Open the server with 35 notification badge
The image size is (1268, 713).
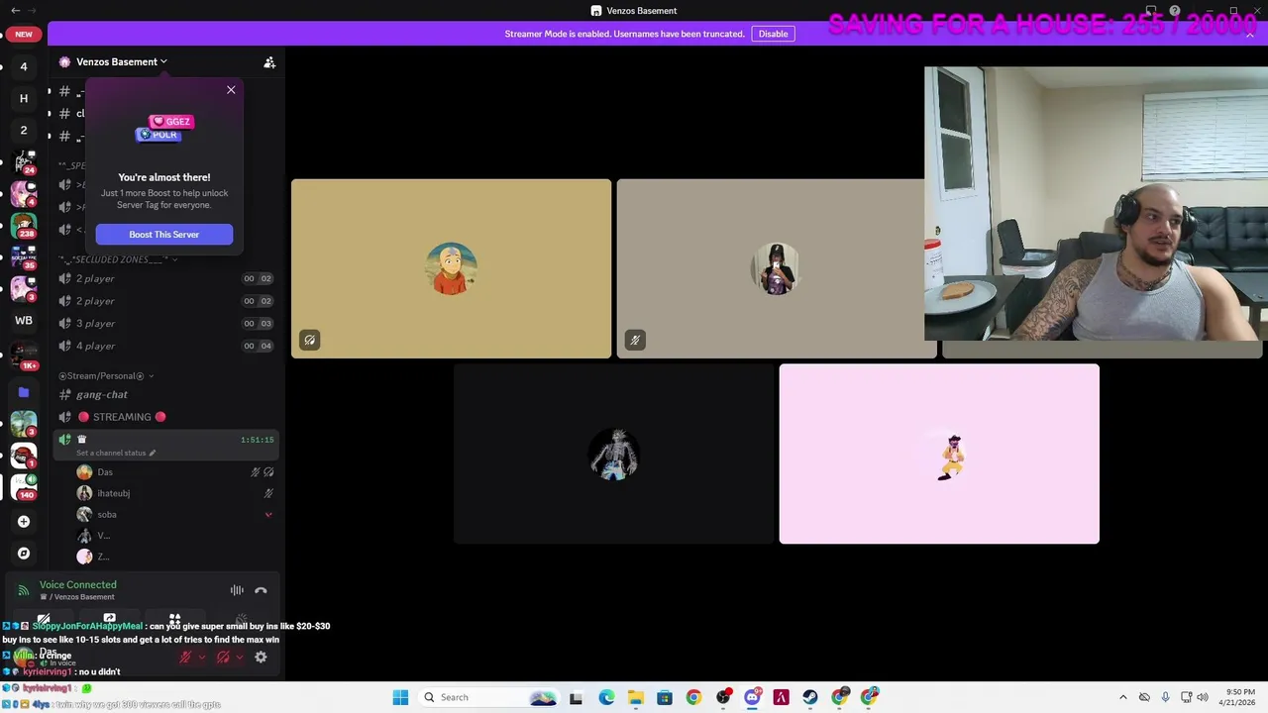point(24,256)
